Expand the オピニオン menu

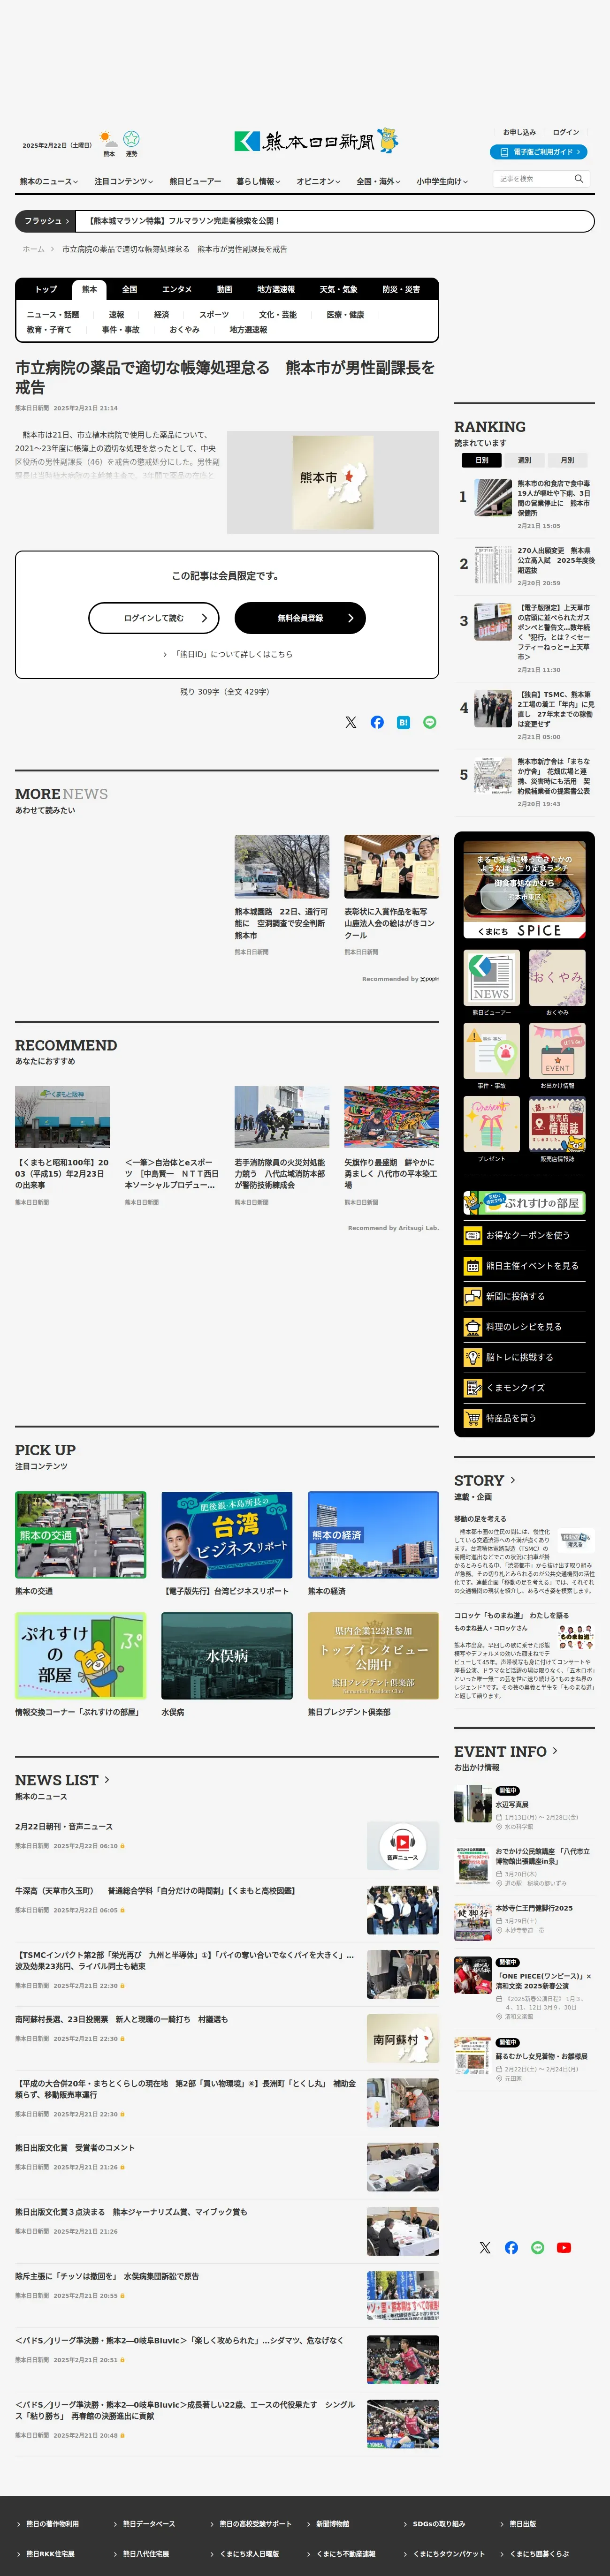point(320,181)
